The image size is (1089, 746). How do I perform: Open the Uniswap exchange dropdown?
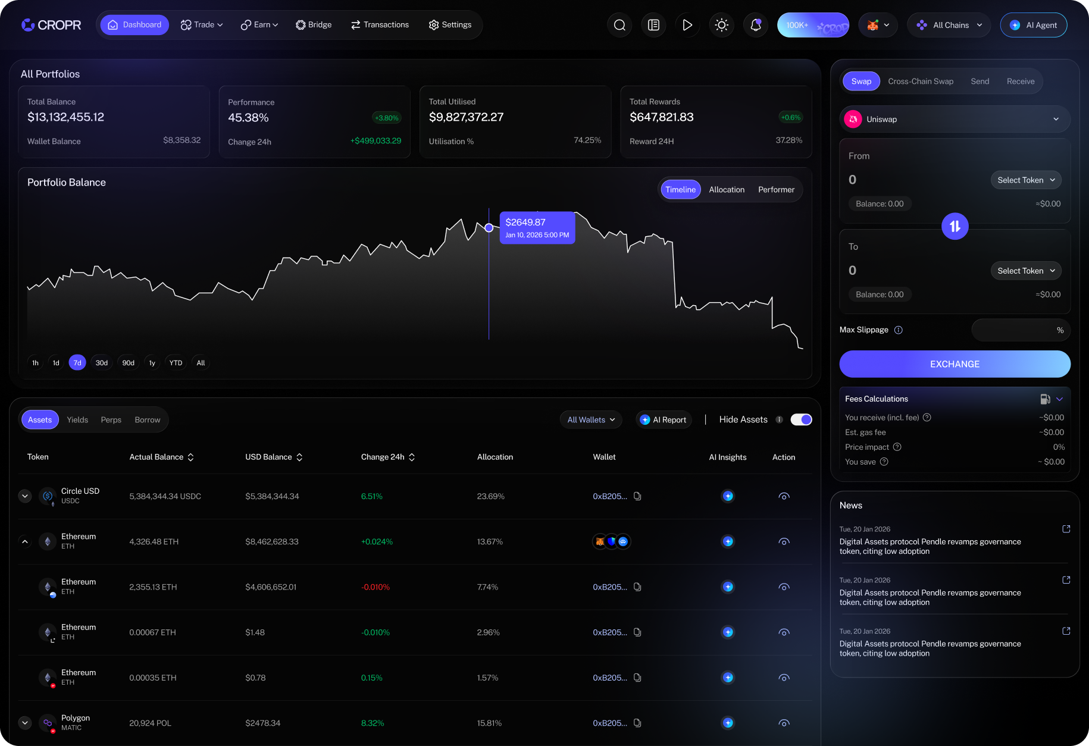[955, 119]
